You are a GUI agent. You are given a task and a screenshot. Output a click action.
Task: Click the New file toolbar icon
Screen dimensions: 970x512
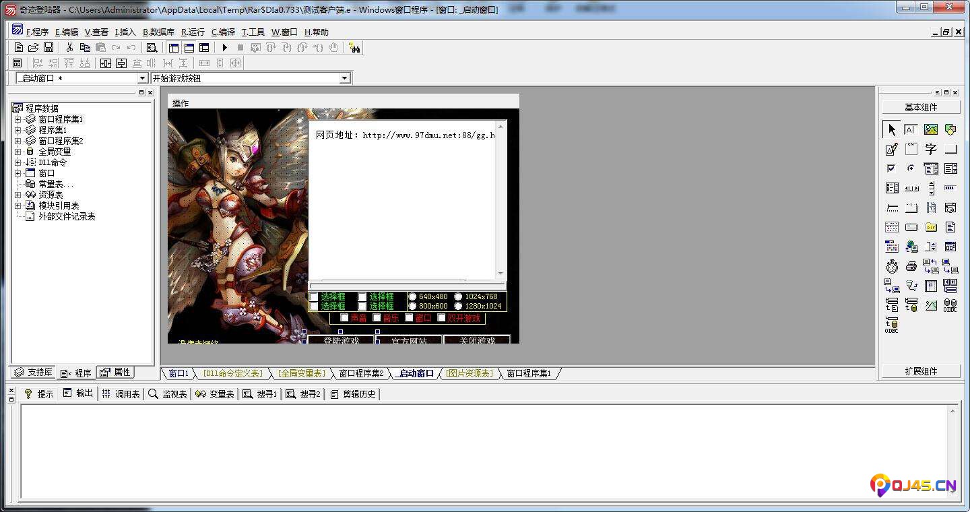[19, 47]
